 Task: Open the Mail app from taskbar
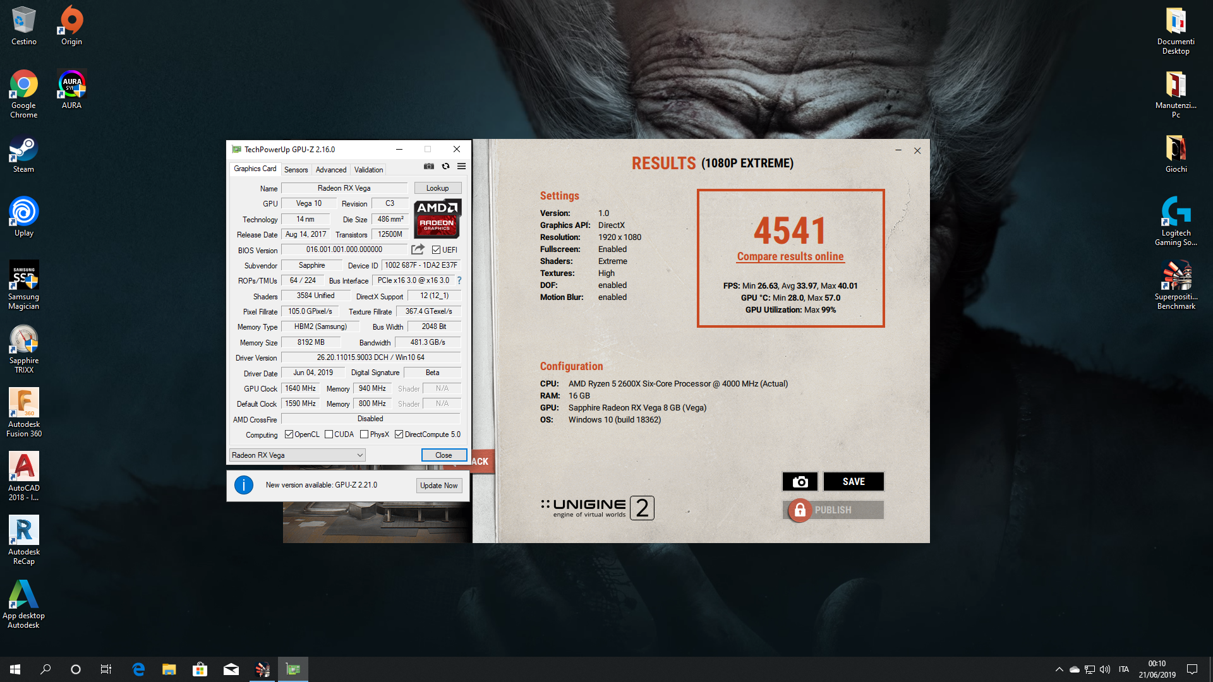[x=231, y=669]
